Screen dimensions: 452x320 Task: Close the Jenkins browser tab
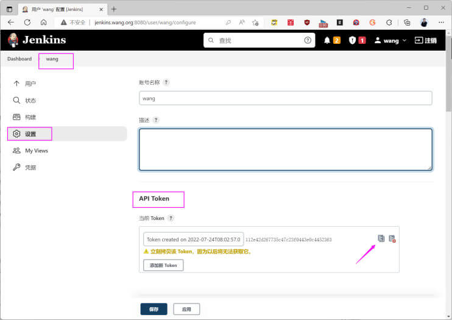(x=101, y=9)
